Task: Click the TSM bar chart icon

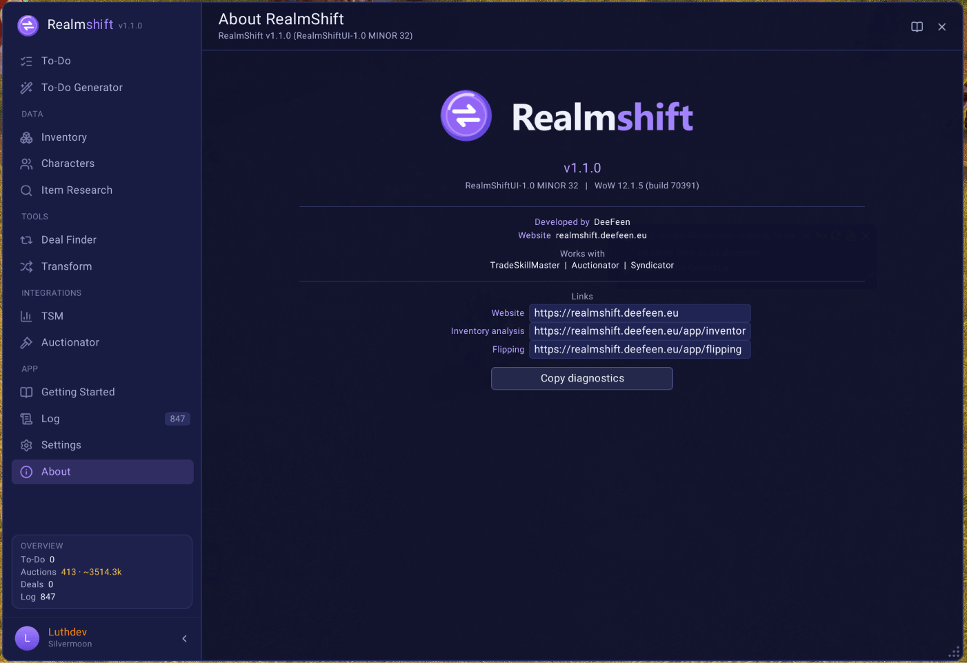Action: point(26,316)
